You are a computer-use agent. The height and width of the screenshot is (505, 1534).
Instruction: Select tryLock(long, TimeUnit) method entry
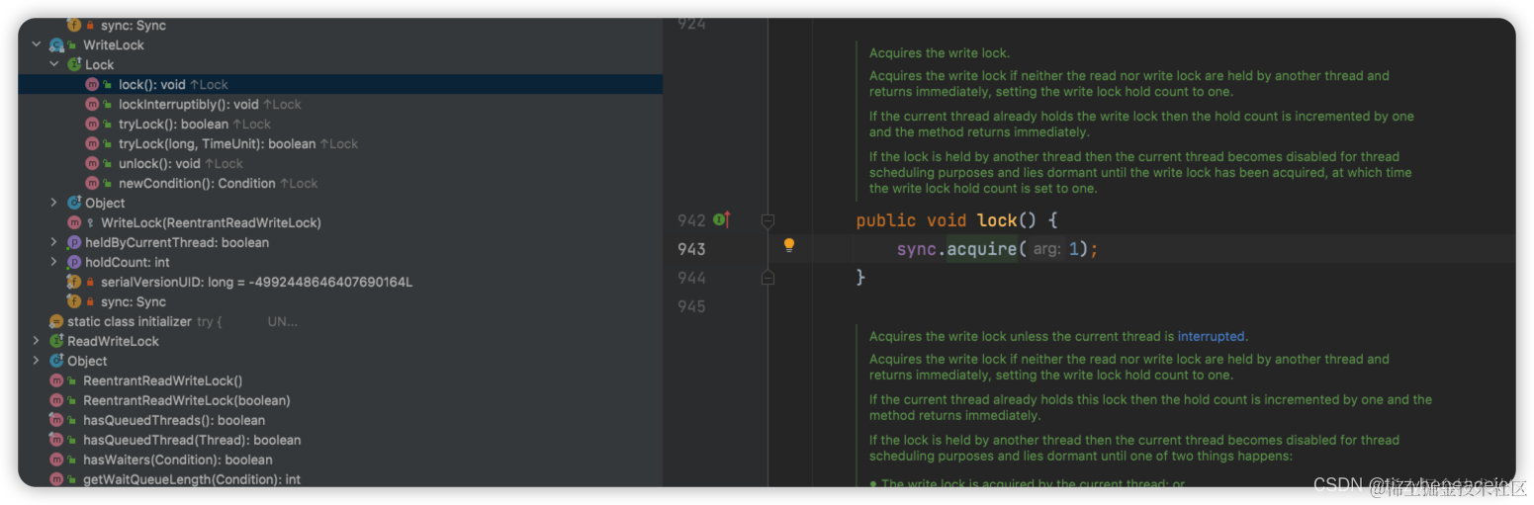[217, 144]
